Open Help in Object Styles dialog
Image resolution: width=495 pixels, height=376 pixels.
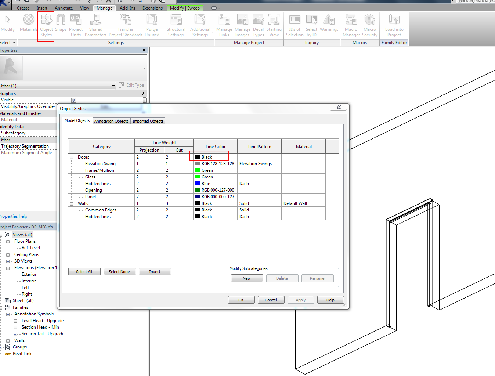330,300
